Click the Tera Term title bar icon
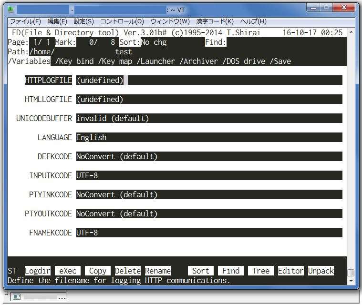 click(x=11, y=10)
